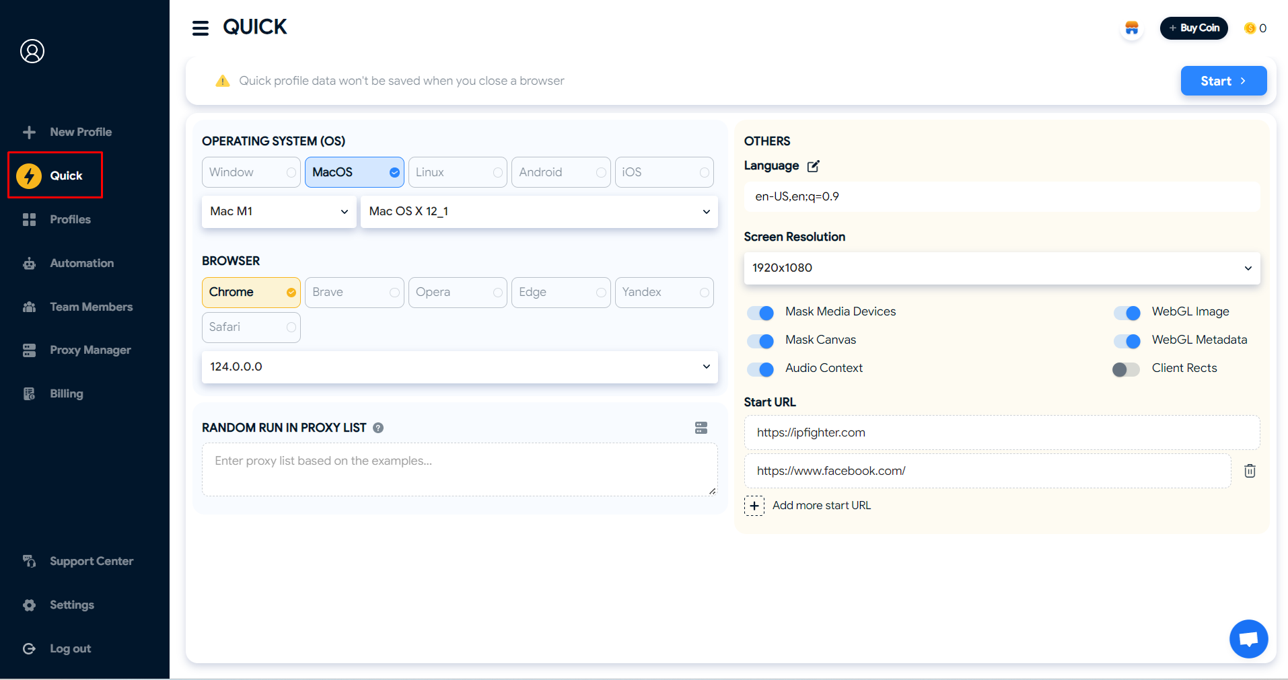
Task: Open the store icon near Buy Coin
Action: [1132, 28]
